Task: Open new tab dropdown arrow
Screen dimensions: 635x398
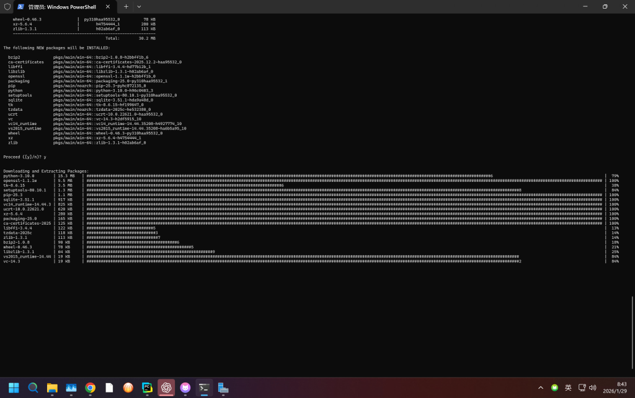Action: pyautogui.click(x=139, y=6)
